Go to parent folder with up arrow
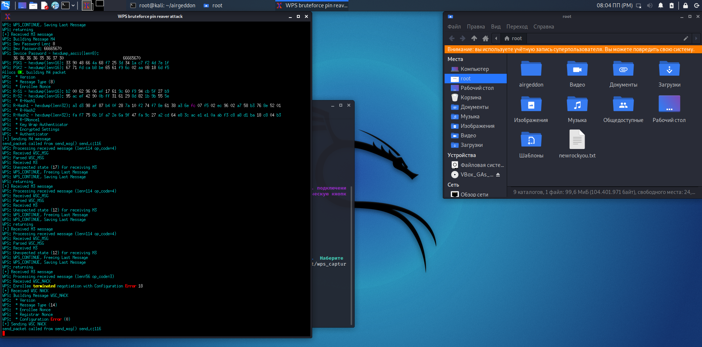This screenshot has height=347, width=702. click(x=474, y=38)
